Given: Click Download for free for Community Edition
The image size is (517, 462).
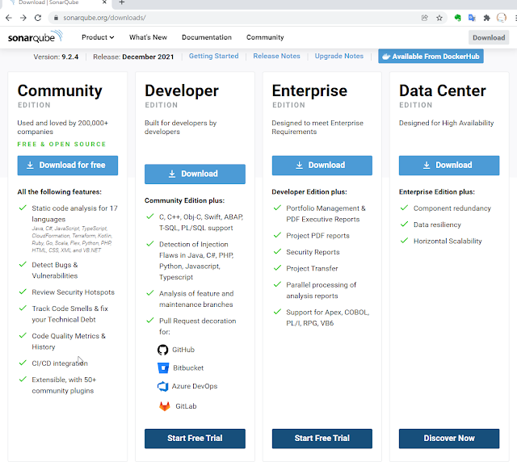Looking at the screenshot, I should [x=68, y=166].
